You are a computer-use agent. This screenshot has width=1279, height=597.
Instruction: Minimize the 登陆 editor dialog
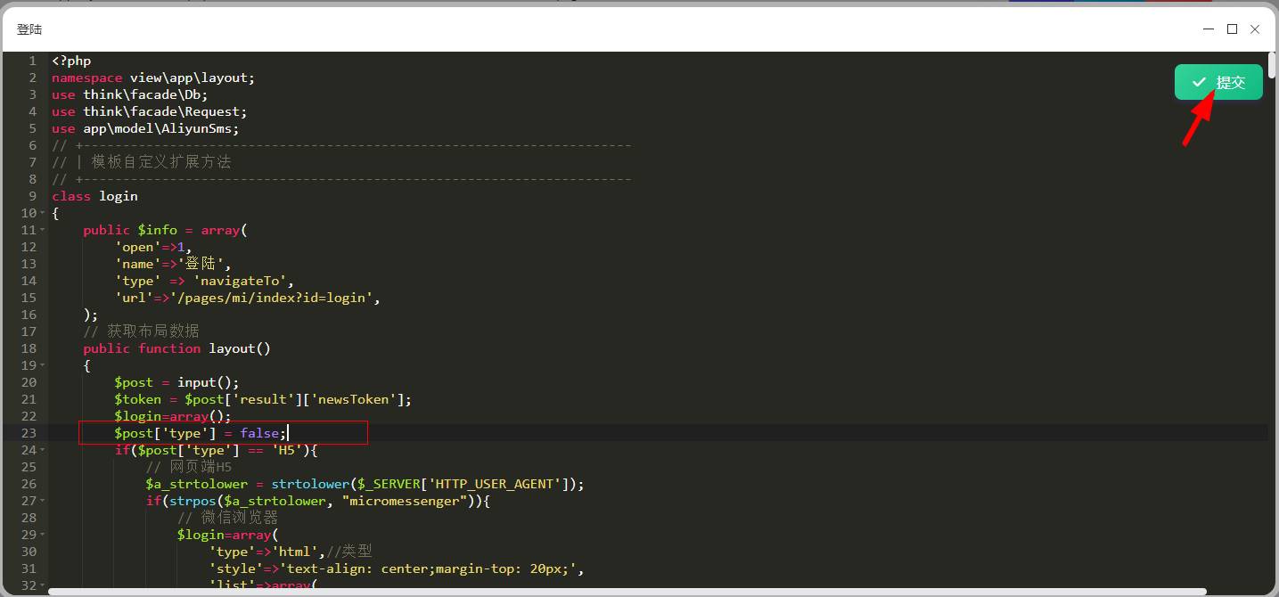[x=1209, y=29]
